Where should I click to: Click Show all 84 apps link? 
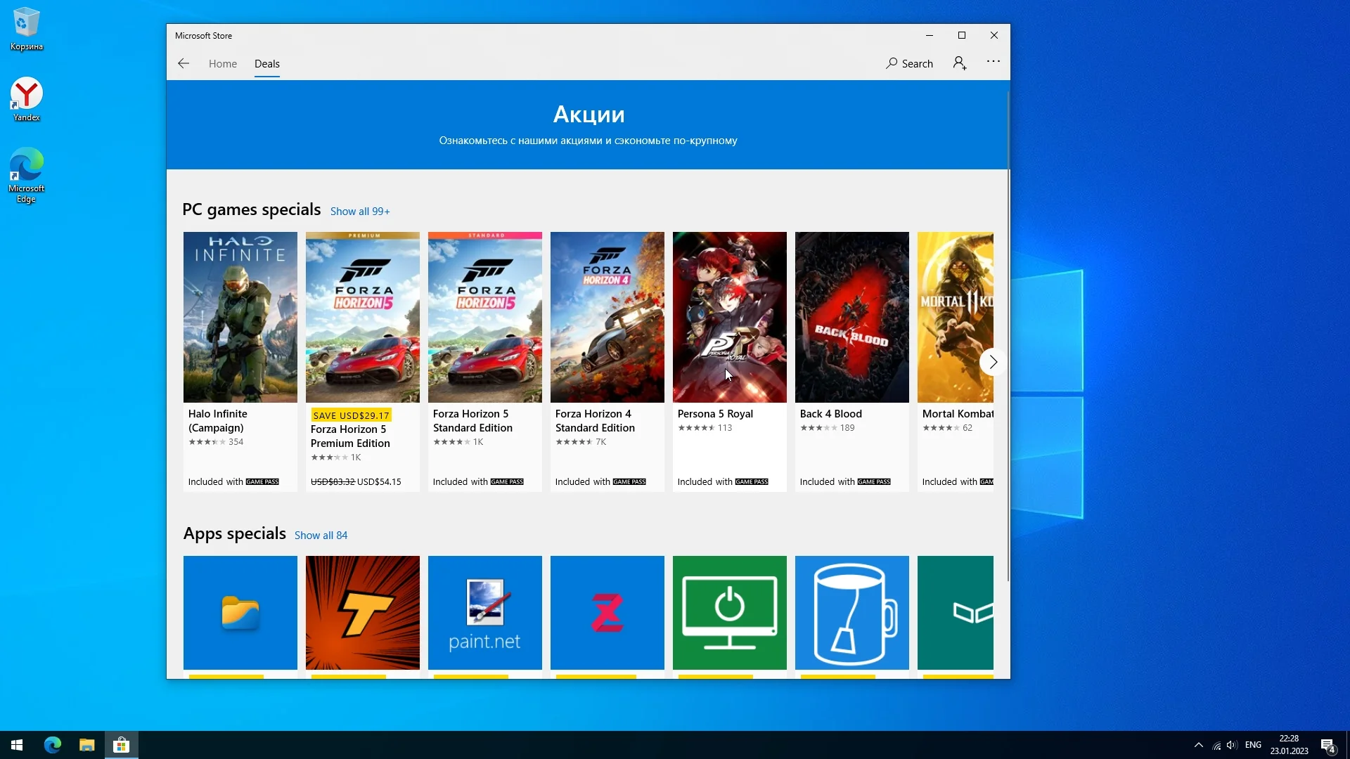321,536
